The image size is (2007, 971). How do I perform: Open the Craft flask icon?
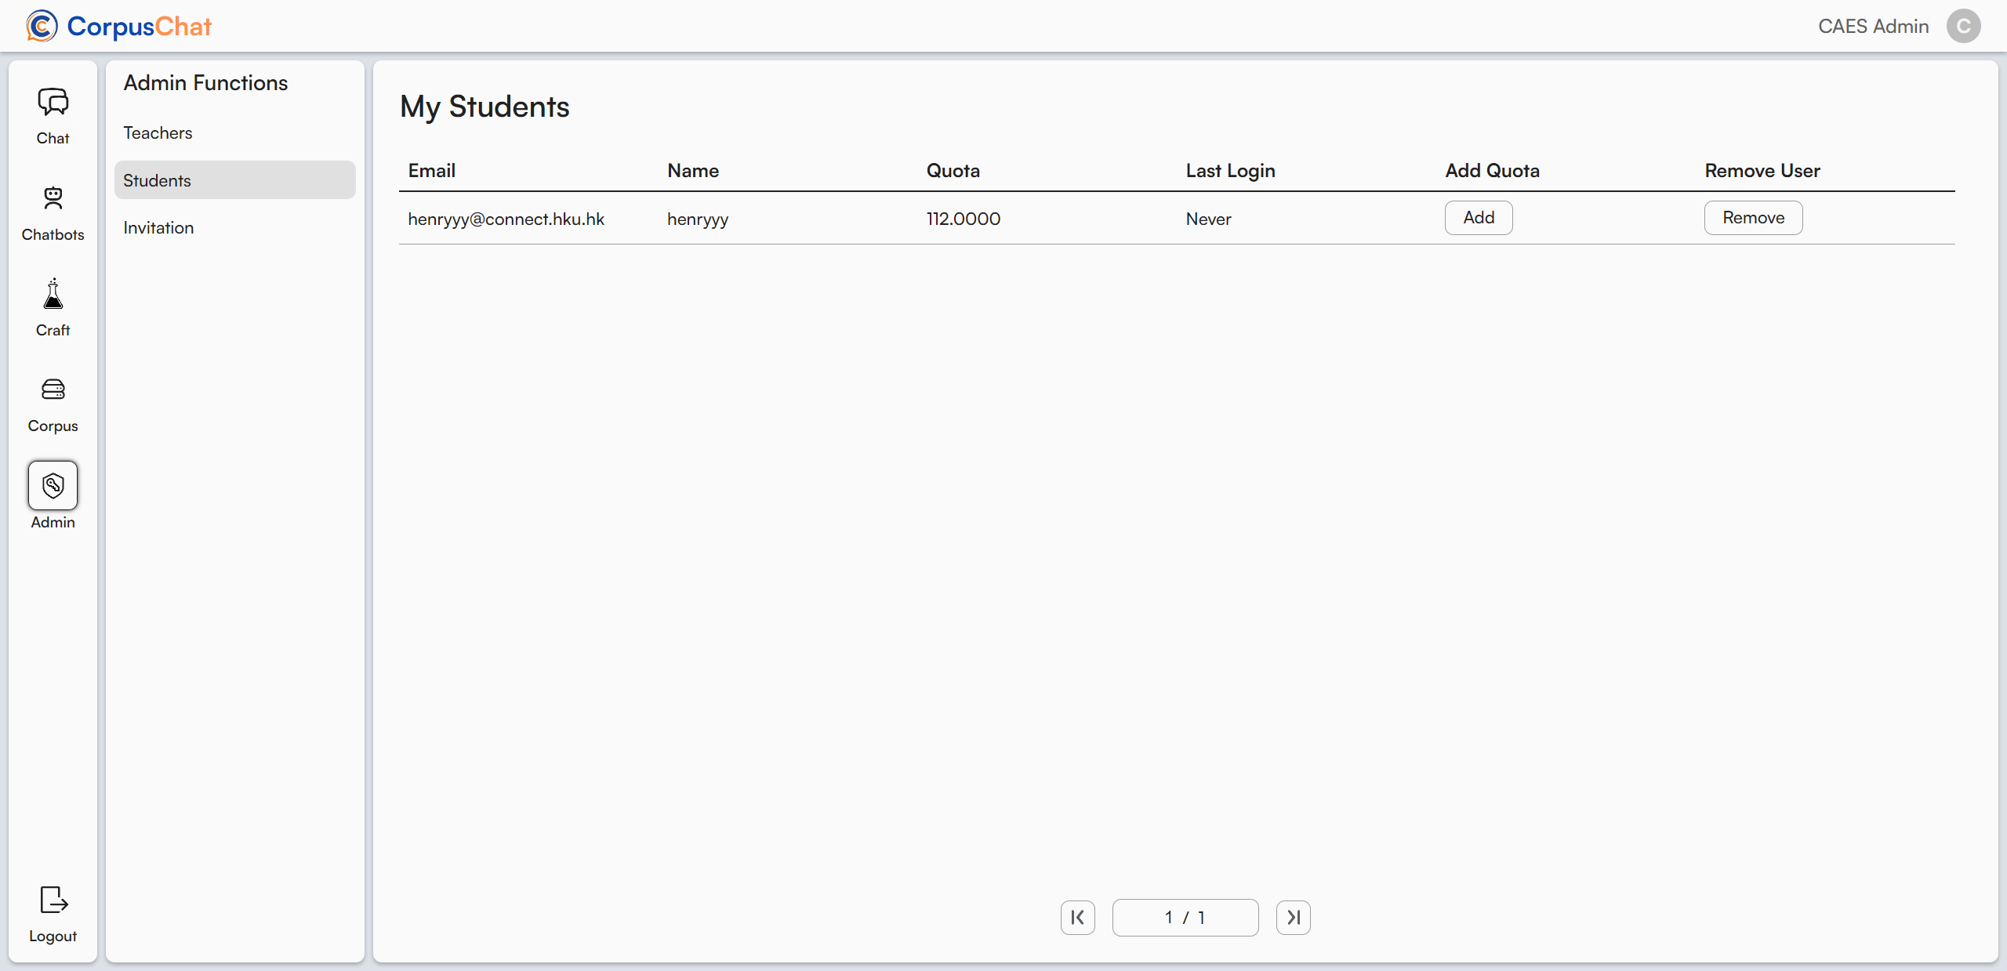[x=53, y=295]
